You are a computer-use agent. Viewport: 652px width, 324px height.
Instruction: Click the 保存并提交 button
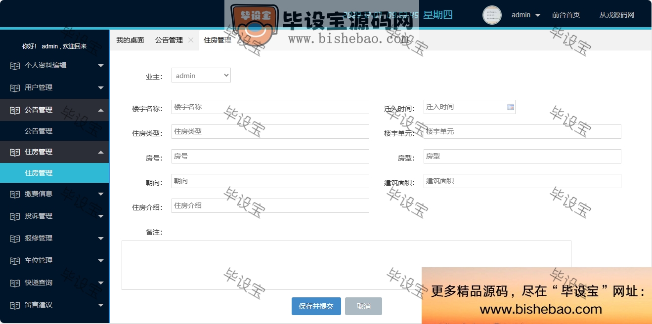coord(316,306)
